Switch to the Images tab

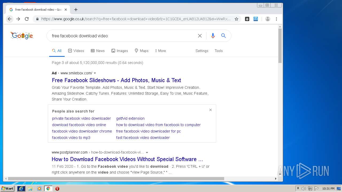click(x=120, y=51)
